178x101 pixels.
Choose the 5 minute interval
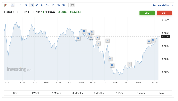pyautogui.click(x=26, y=5)
